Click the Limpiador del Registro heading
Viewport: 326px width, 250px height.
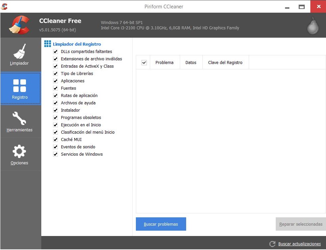pos(77,44)
